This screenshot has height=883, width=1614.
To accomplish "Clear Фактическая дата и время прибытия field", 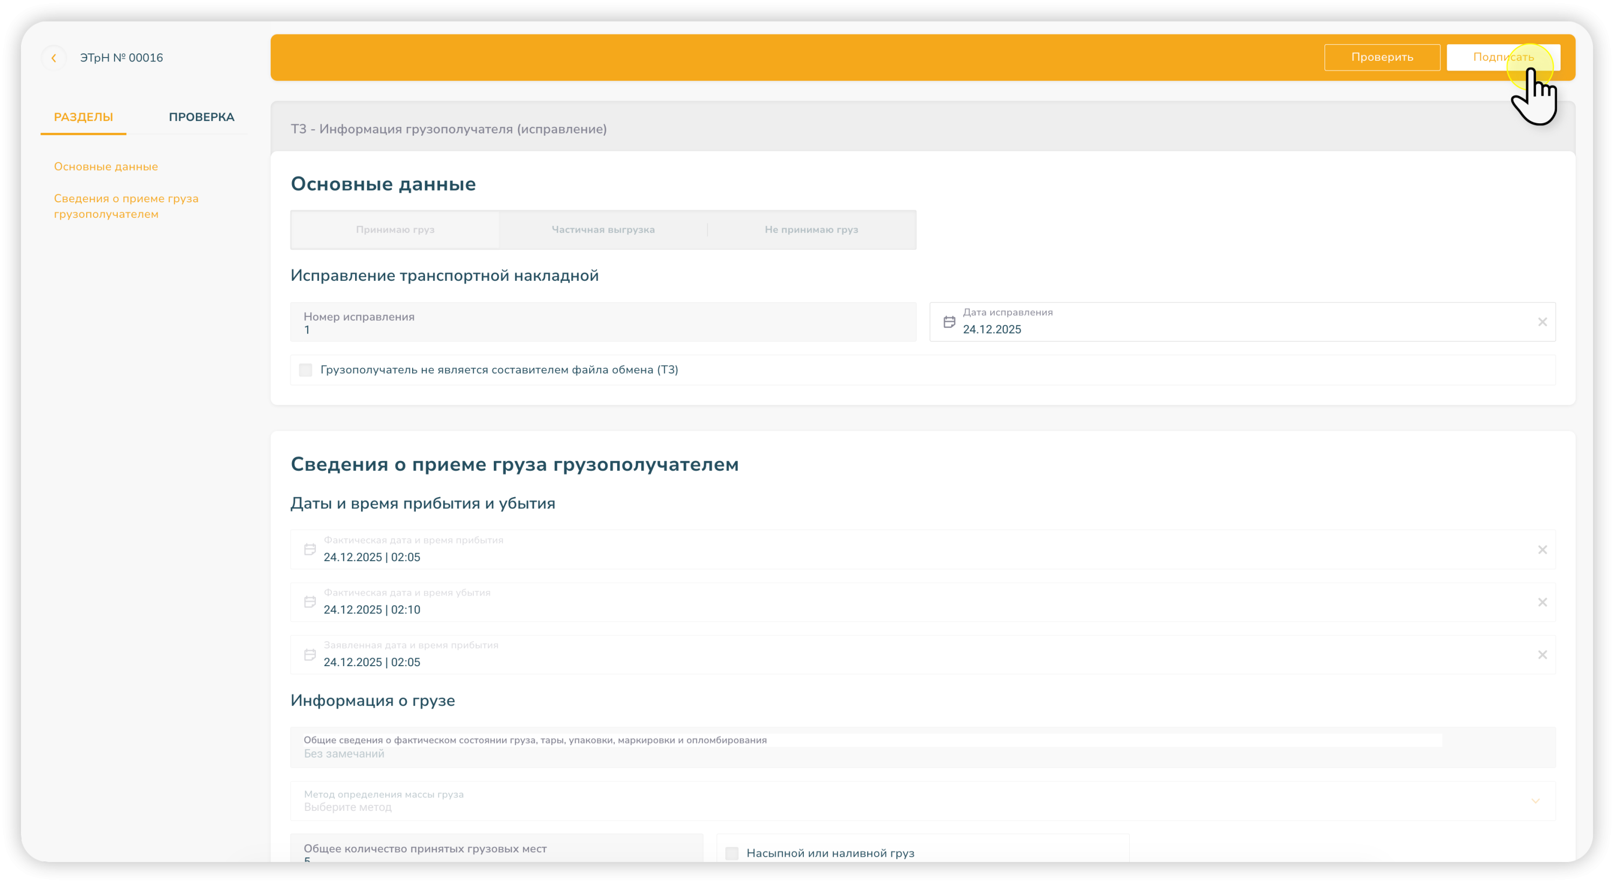I will click(x=1542, y=549).
